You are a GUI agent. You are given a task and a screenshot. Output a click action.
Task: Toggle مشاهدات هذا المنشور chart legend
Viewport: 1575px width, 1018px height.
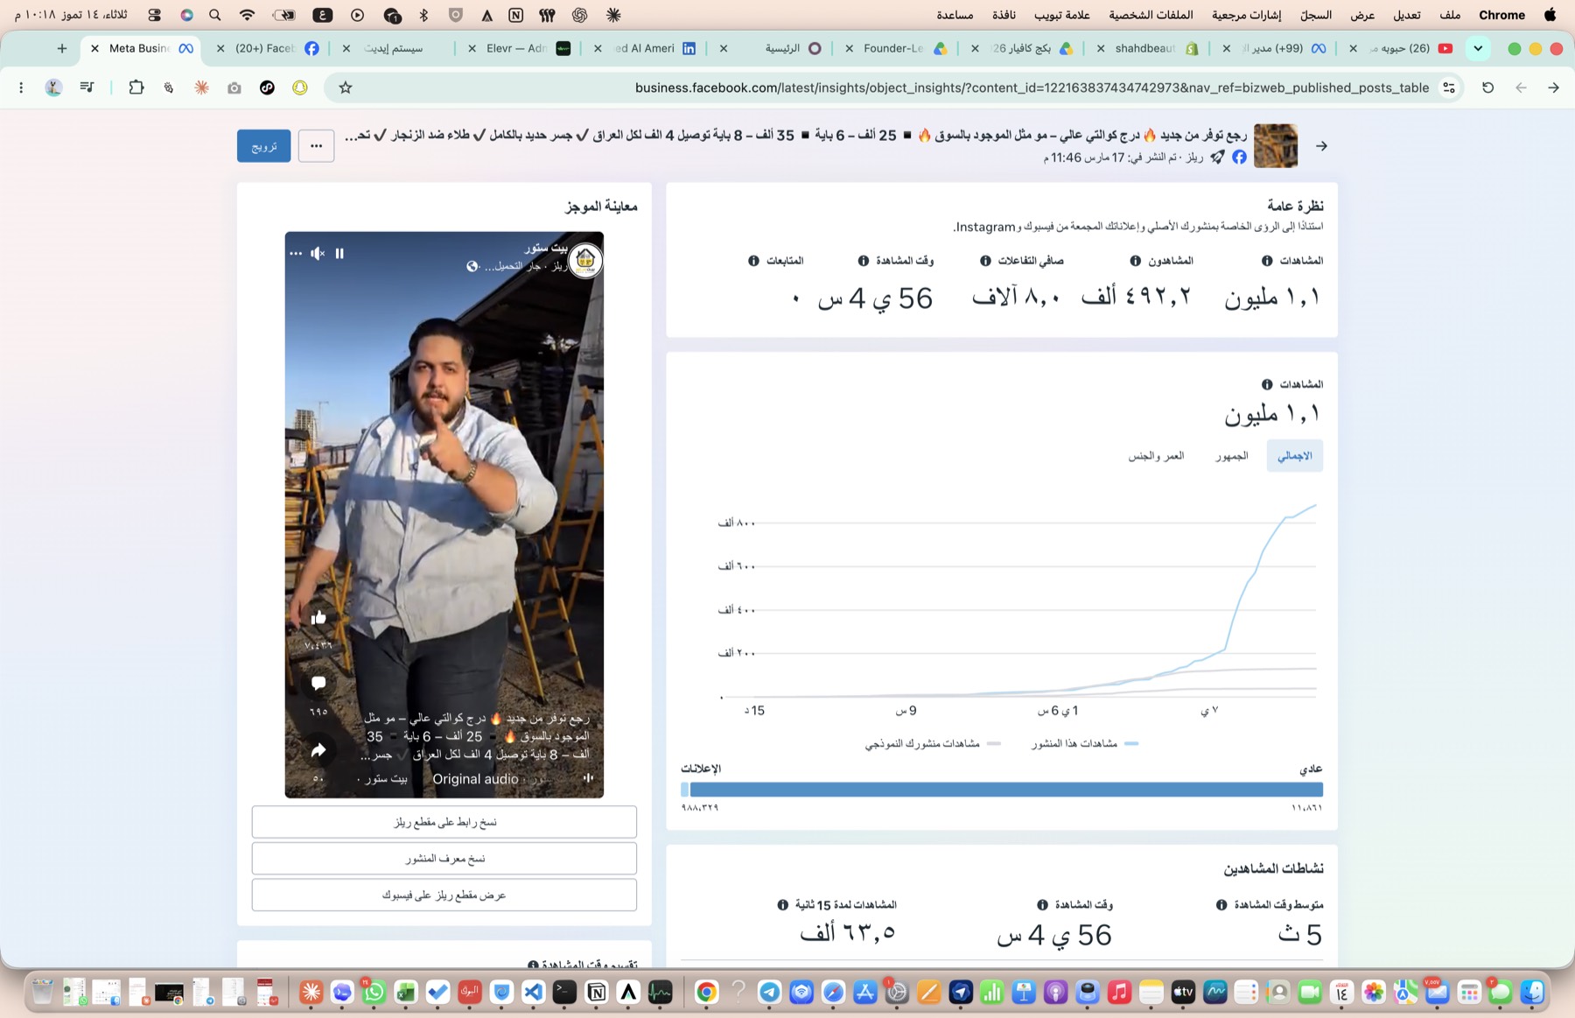pyautogui.click(x=1084, y=744)
